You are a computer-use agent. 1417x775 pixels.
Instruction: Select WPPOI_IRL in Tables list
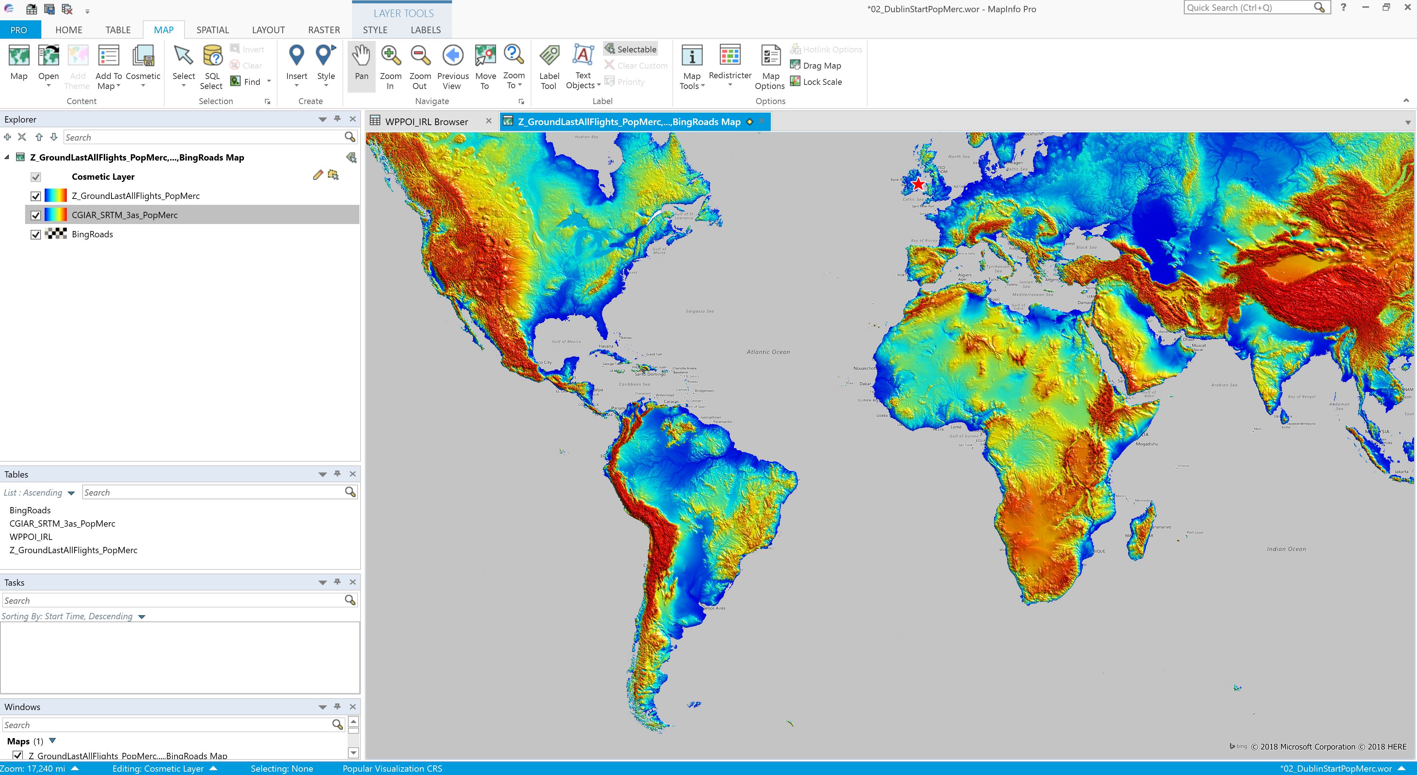coord(31,537)
